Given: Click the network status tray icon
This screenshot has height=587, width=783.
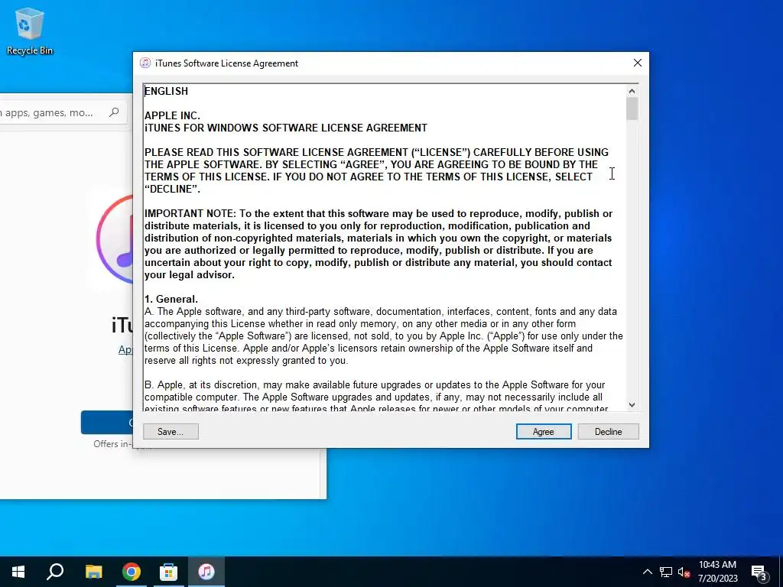Looking at the screenshot, I should (x=666, y=572).
